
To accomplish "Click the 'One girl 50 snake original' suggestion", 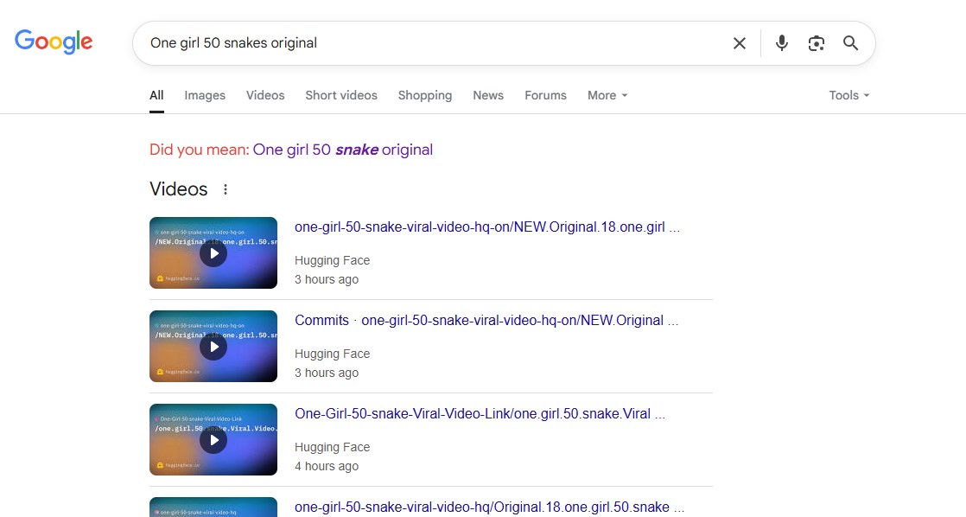I will [342, 150].
